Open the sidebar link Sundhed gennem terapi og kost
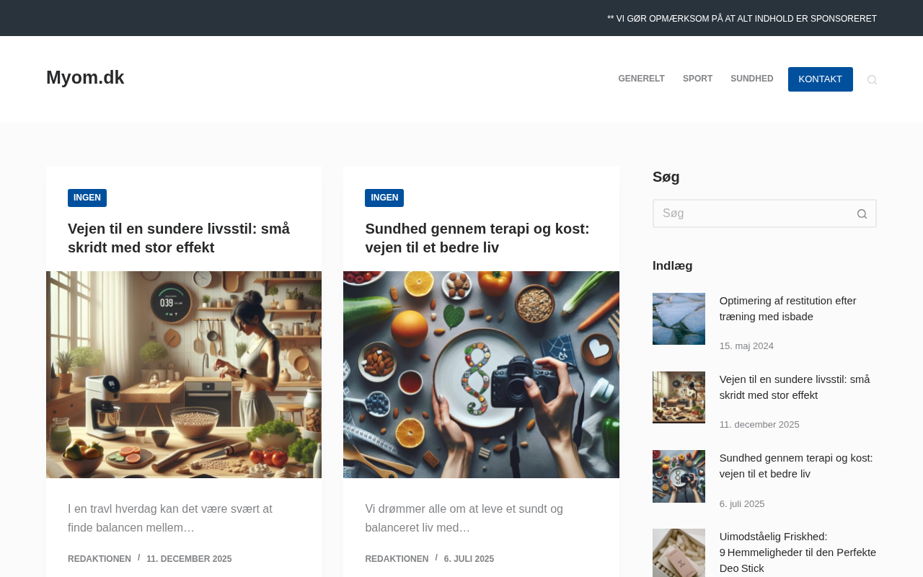Viewport: 923px width, 577px height. pos(796,466)
